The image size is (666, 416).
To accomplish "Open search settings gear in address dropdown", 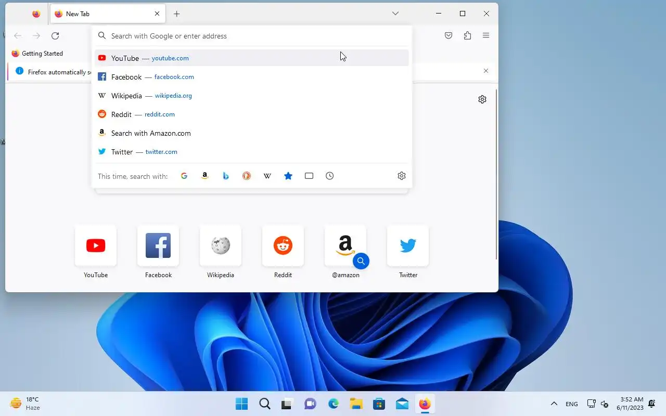I will (x=402, y=176).
